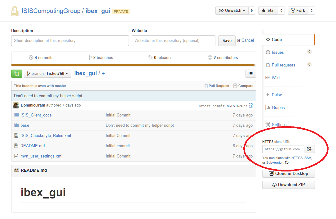Screen dimensions: 336x219
Task: Open the Unwatch dropdown
Action: [232, 11]
